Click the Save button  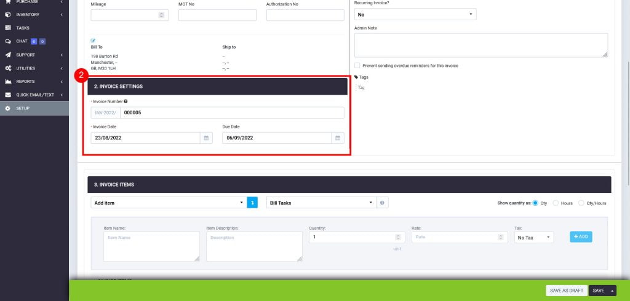point(599,291)
